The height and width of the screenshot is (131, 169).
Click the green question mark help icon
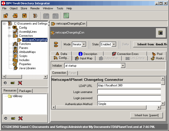tap(66, 16)
